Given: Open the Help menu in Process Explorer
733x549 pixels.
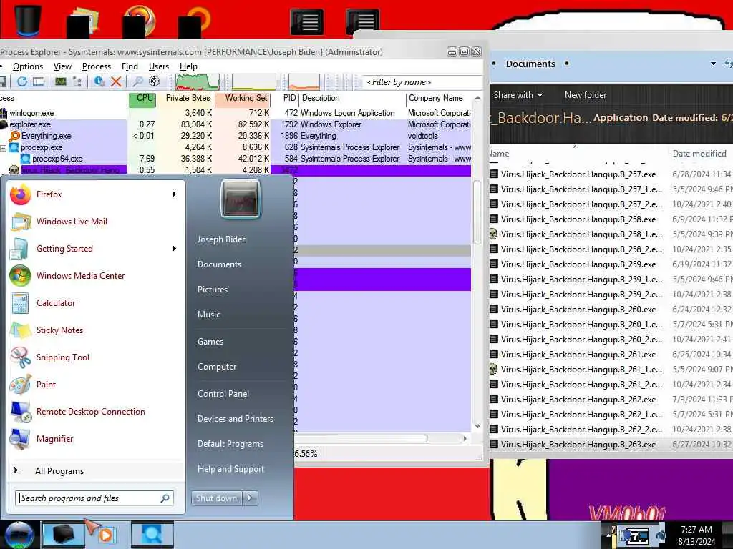Looking at the screenshot, I should (x=188, y=66).
